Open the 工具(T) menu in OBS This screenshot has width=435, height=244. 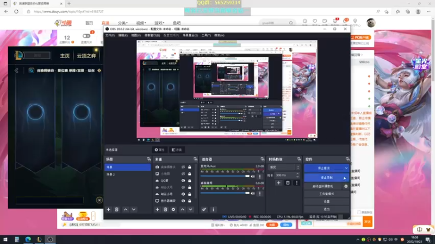[x=206, y=35]
